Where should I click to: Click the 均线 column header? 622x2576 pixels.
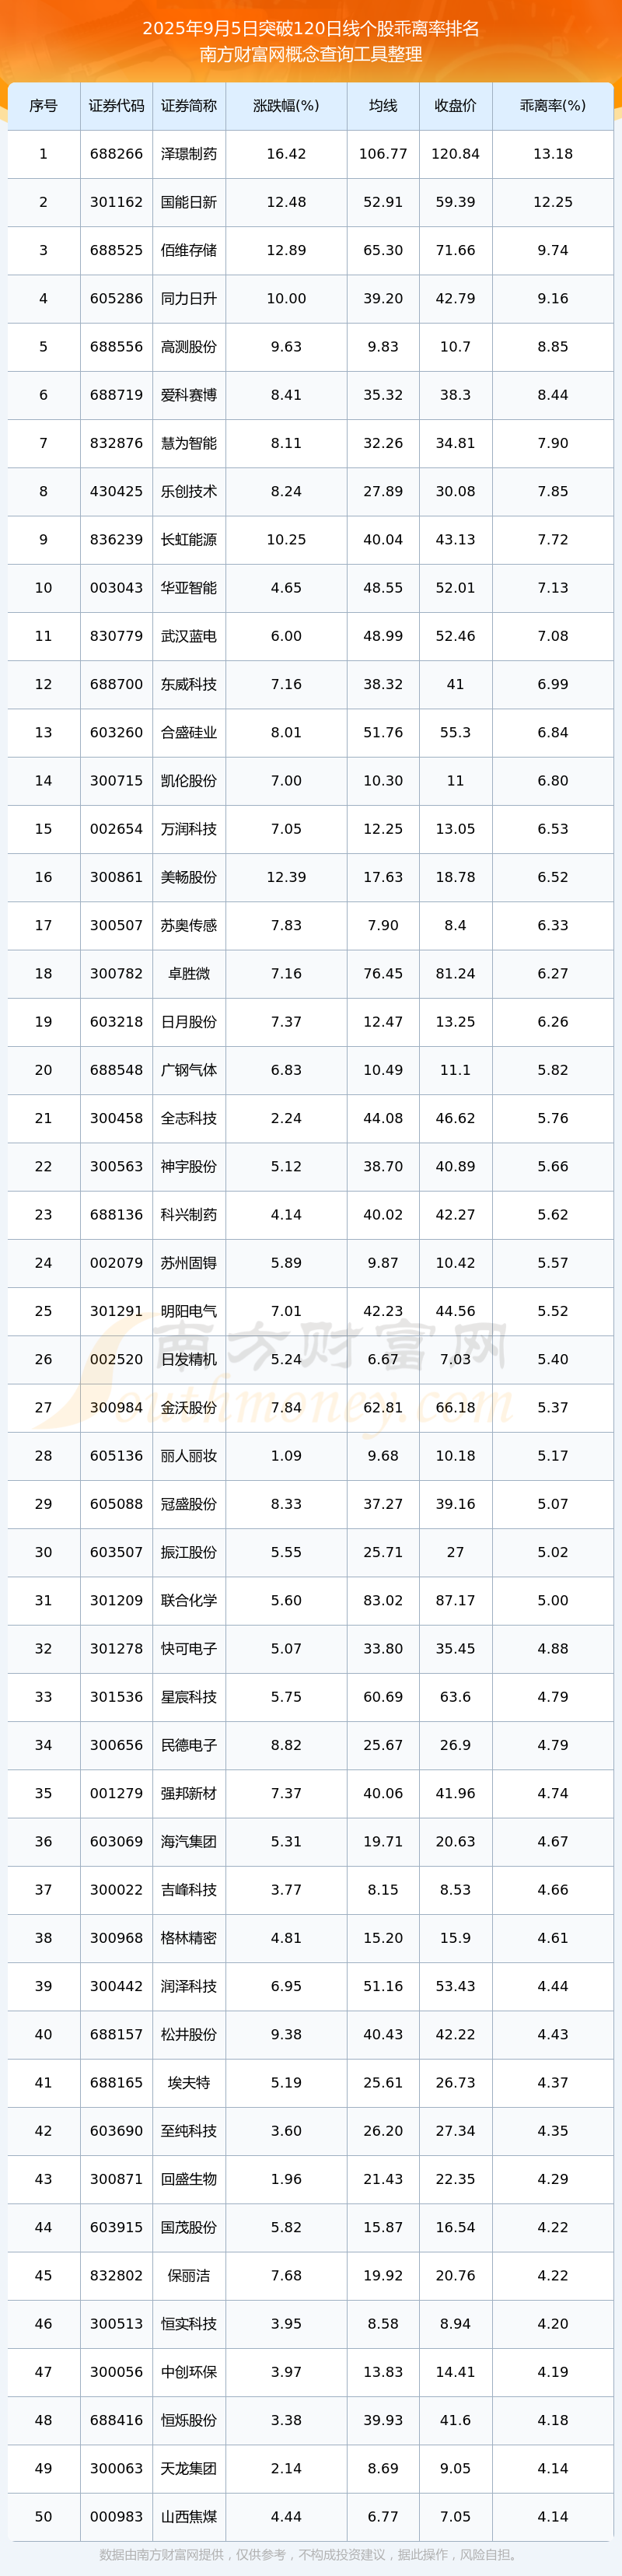click(383, 106)
